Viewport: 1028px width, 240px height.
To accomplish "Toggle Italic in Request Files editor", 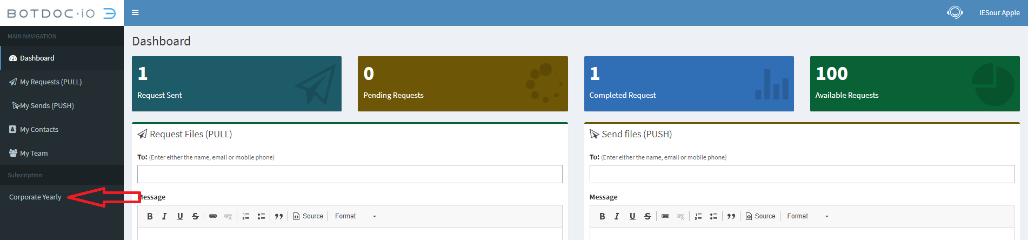I will coord(164,216).
